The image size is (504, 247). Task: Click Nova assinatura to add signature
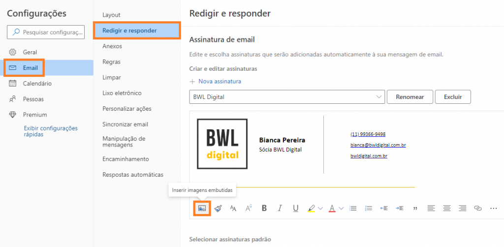tap(216, 81)
